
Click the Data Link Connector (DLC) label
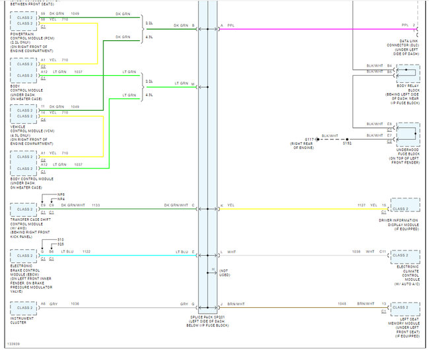[403, 47]
